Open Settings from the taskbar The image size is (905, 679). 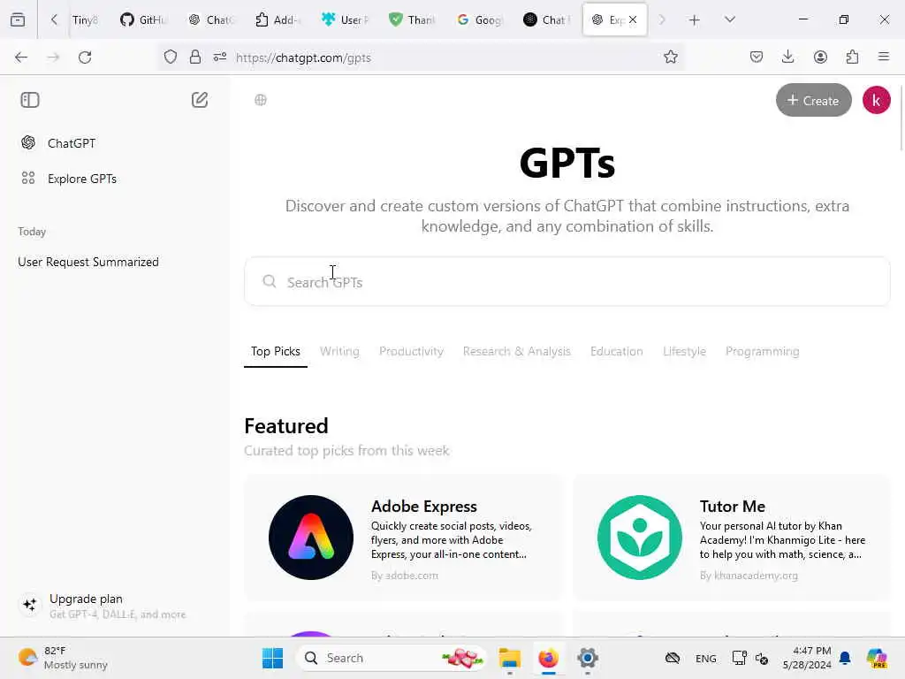tap(588, 658)
